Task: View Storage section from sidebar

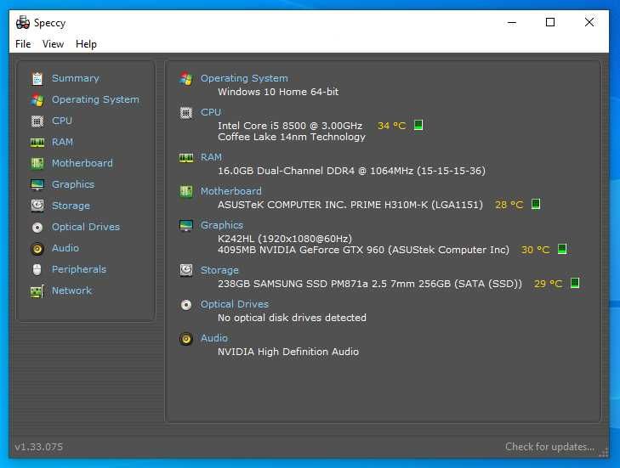Action: tap(71, 206)
